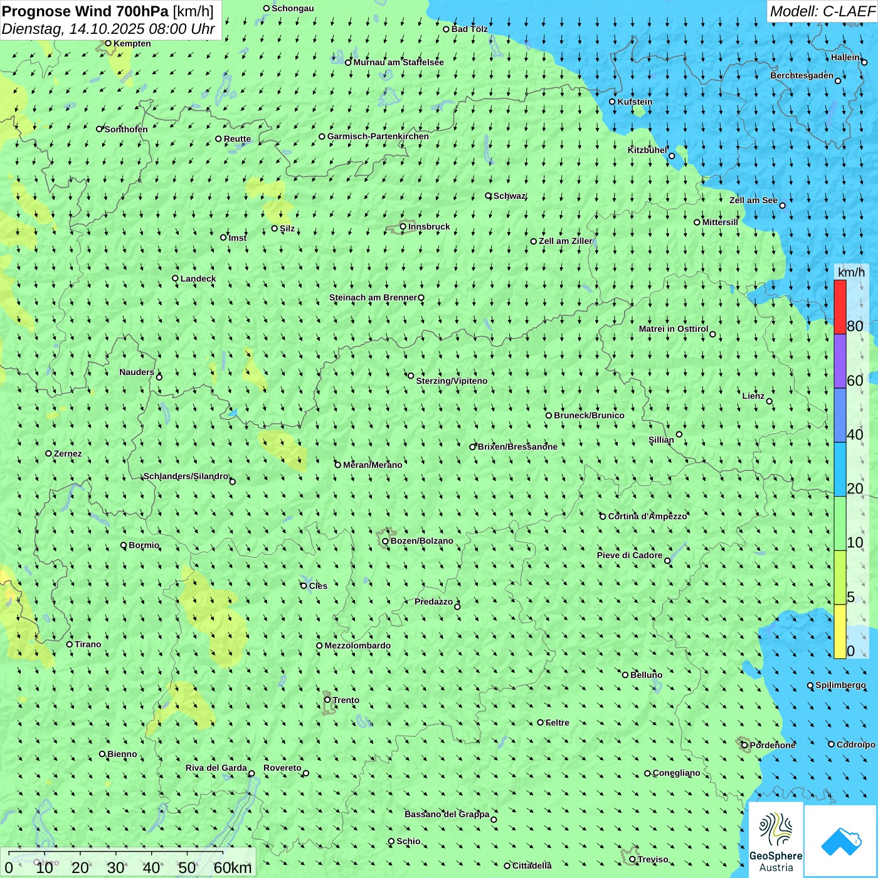Click the 'Meran/Merano' city label
This screenshot has height=878, width=878.
point(373,465)
